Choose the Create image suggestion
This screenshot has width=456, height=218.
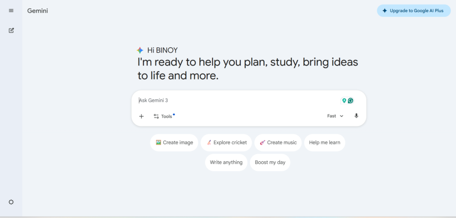pos(174,143)
